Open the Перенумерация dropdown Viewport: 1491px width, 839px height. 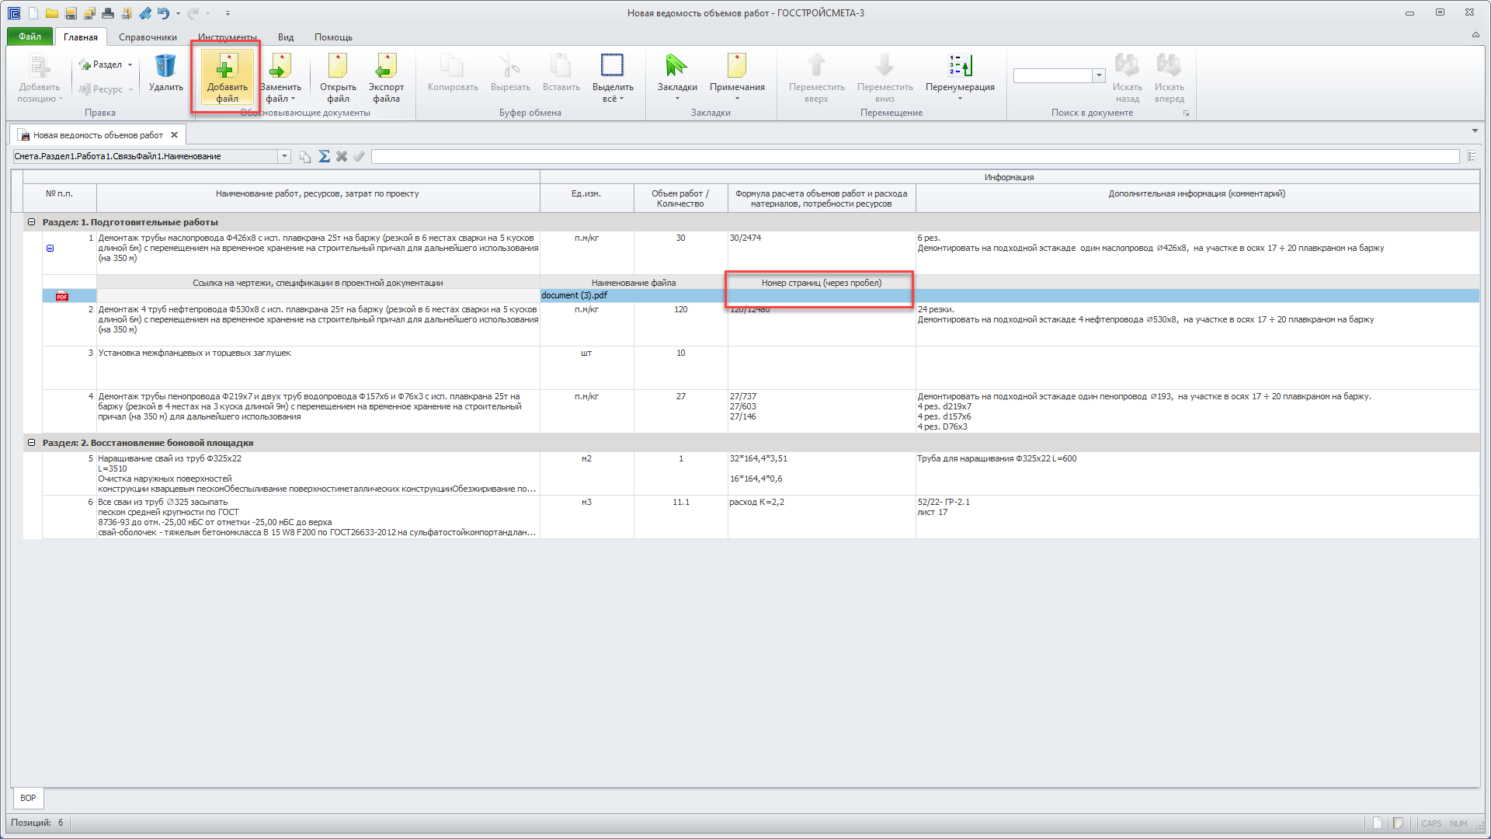click(x=960, y=99)
